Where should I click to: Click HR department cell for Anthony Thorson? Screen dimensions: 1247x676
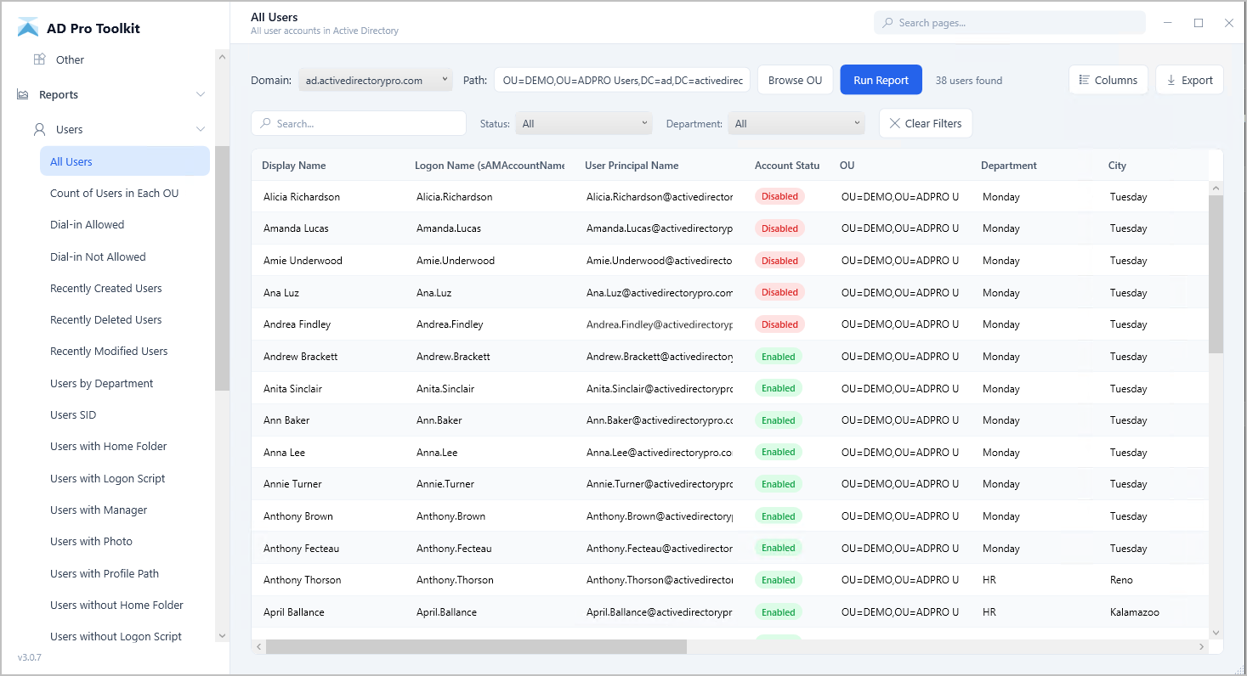(x=989, y=580)
